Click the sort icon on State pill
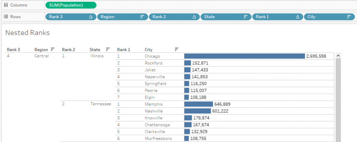Viewport: 357px width, 142px height. [246, 17]
